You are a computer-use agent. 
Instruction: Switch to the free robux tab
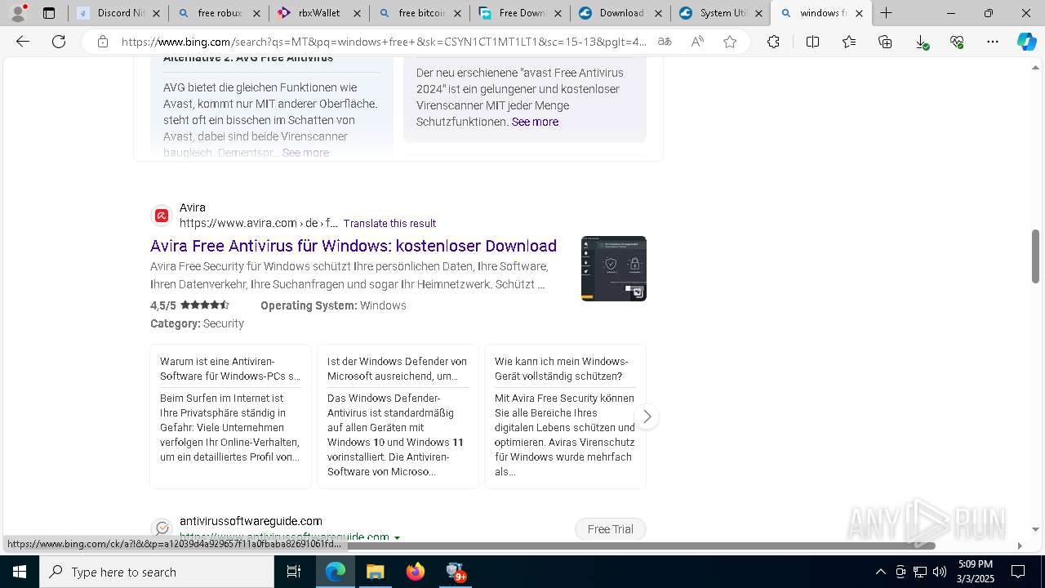[x=220, y=13]
